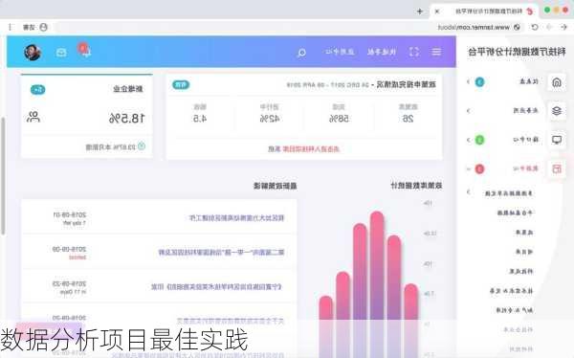Click the 42% statistic value
Viewport: 574px width, 358px height.
pos(270,119)
